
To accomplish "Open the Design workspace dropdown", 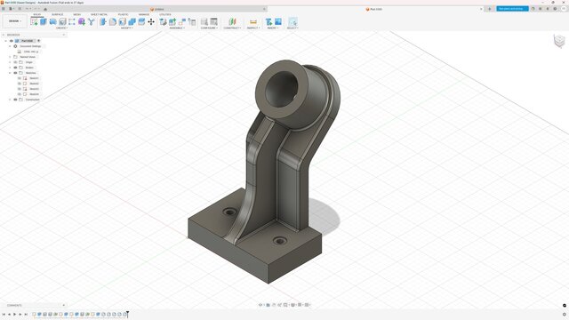I will click(15, 21).
